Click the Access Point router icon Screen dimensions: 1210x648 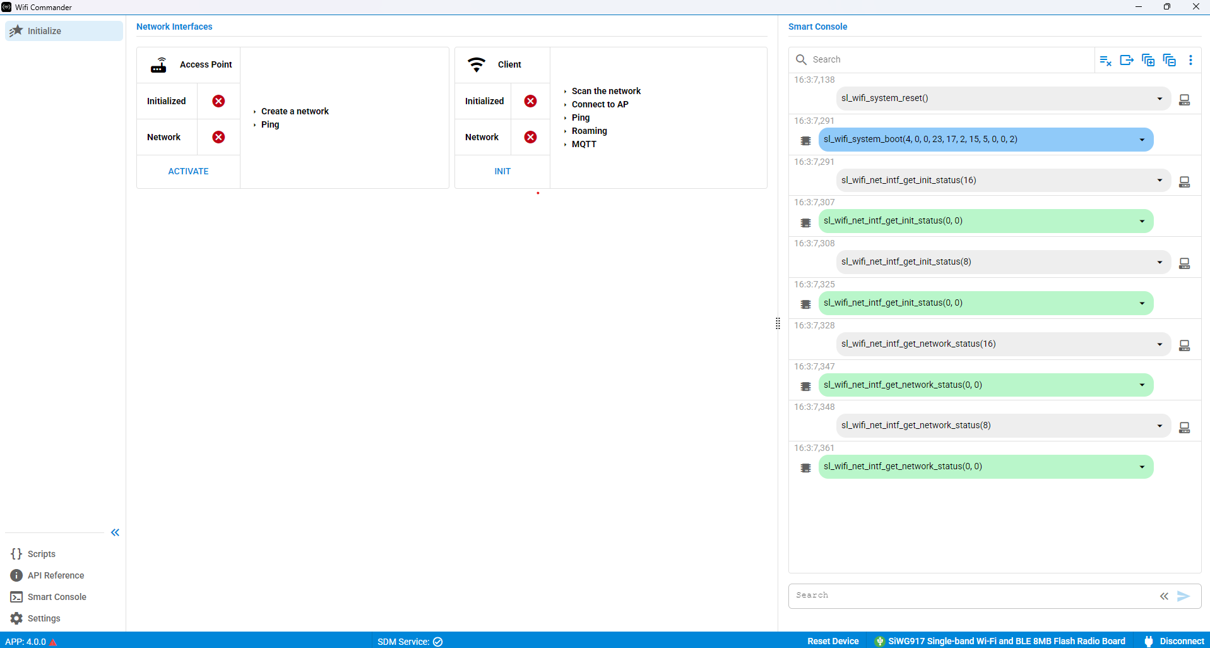pos(158,65)
